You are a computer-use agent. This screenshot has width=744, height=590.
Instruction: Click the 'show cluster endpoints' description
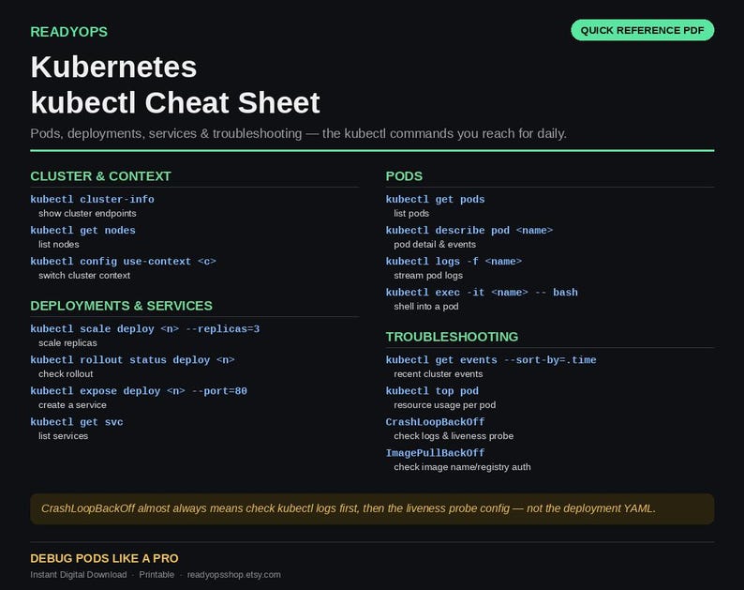point(87,213)
